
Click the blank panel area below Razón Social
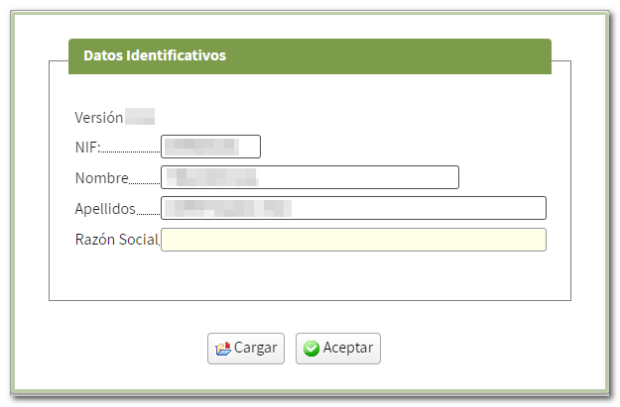310,277
